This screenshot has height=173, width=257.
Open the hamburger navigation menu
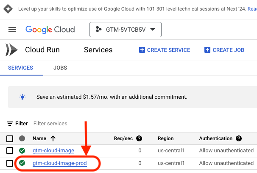pyautogui.click(x=12, y=30)
